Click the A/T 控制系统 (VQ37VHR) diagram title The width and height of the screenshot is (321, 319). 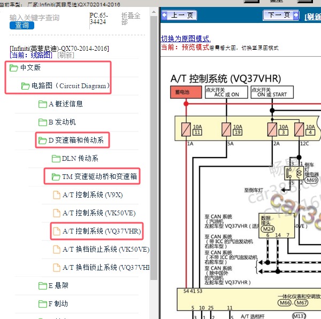tap(226, 79)
